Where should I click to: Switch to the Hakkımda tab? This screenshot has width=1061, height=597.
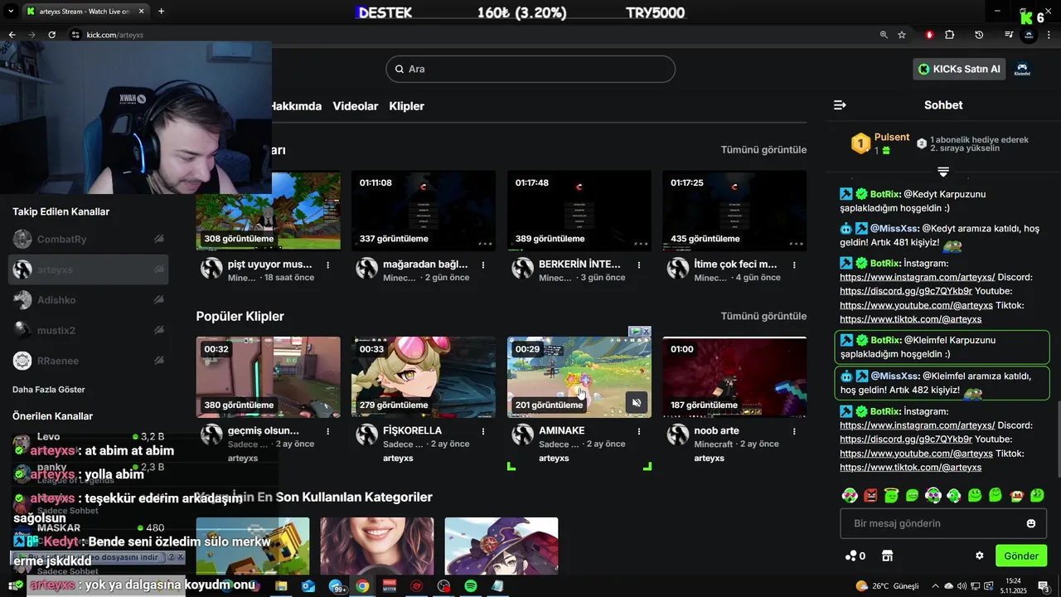click(x=296, y=106)
